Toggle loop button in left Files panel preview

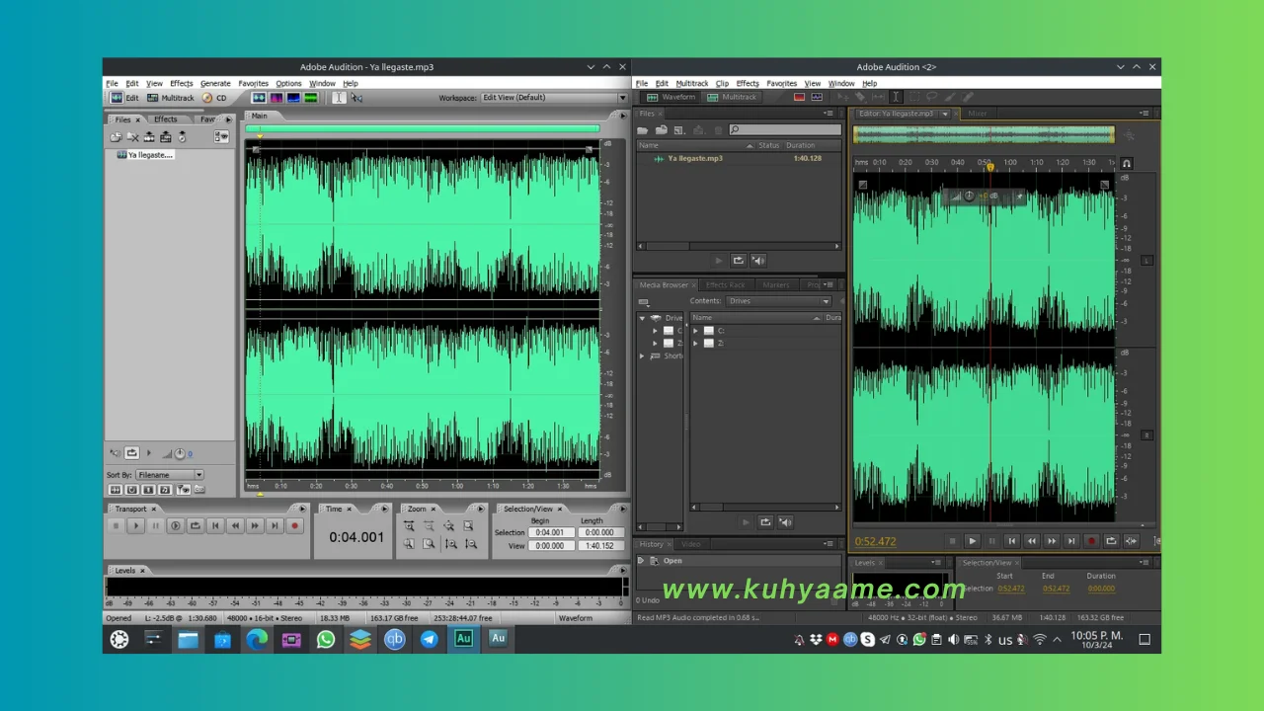click(132, 453)
